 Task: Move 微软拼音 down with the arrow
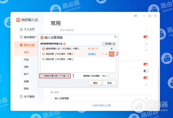tap(106, 54)
